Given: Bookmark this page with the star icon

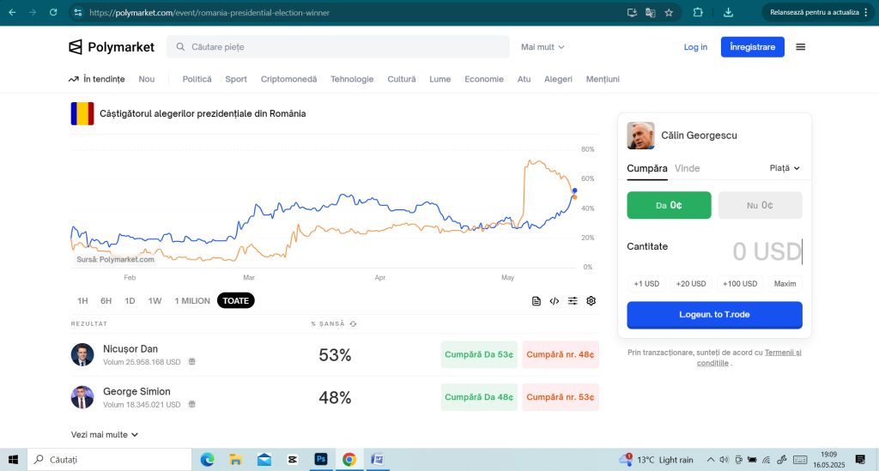Looking at the screenshot, I should click(x=669, y=12).
